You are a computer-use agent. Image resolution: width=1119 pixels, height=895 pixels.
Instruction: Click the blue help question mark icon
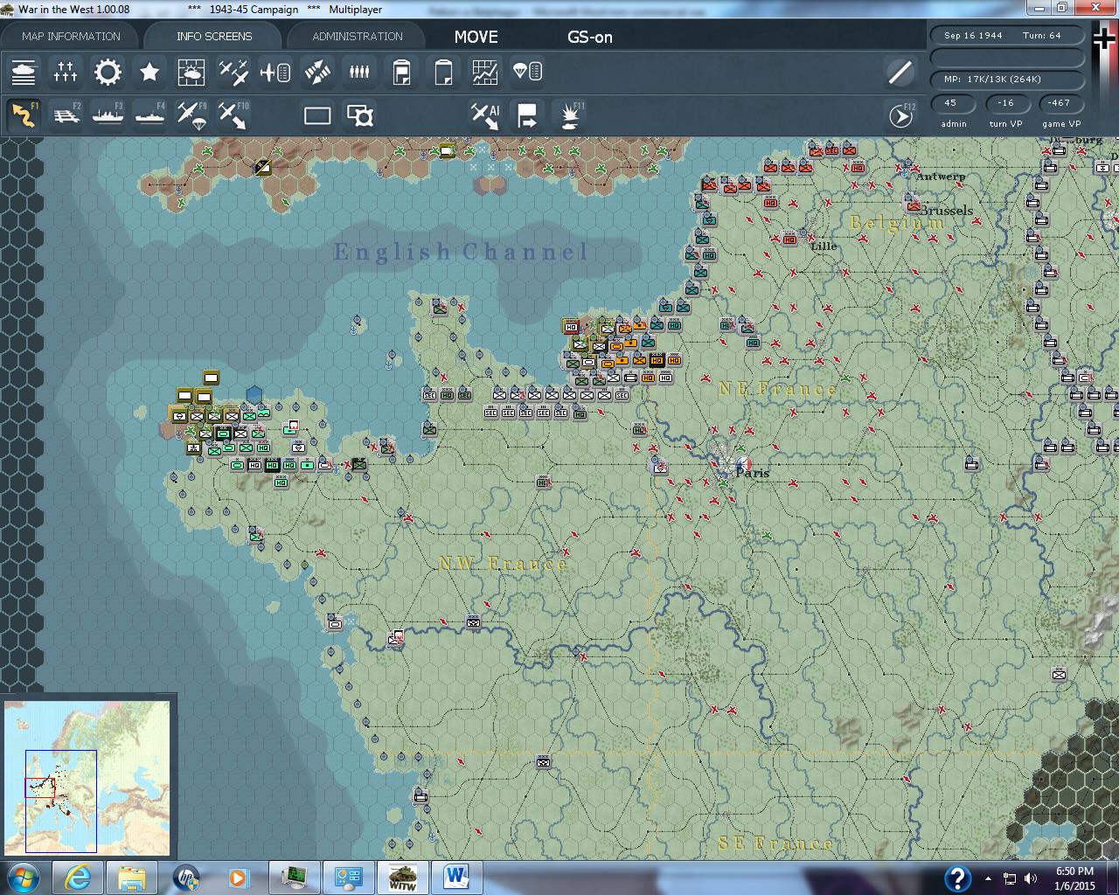957,878
